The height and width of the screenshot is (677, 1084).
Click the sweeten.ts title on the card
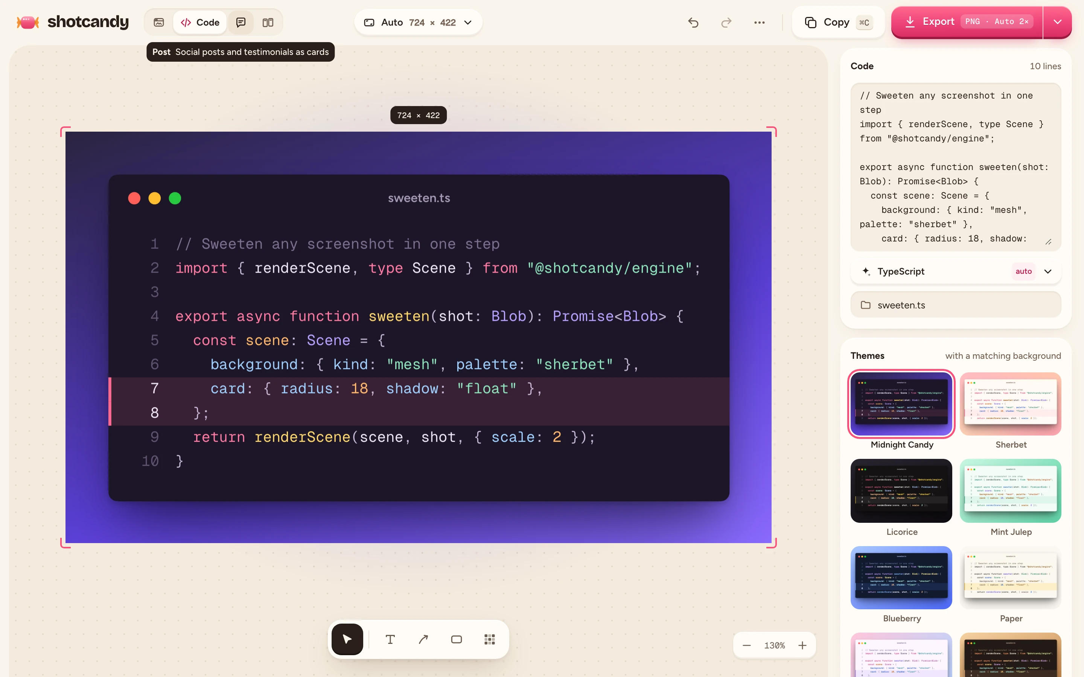pos(419,198)
